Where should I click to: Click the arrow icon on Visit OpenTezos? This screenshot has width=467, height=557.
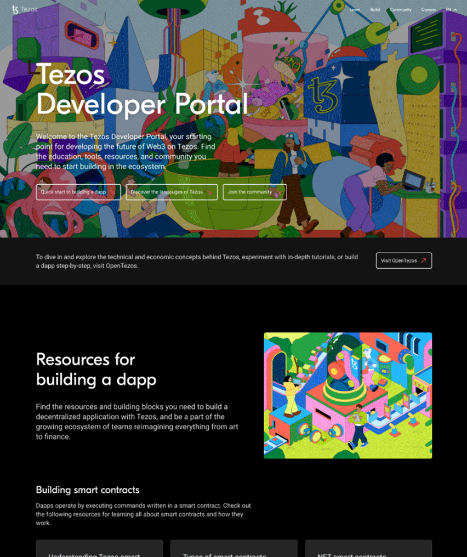(423, 261)
